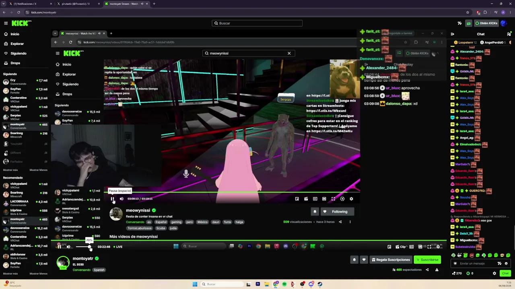Open the Chrome three-dot menu

tap(511, 12)
